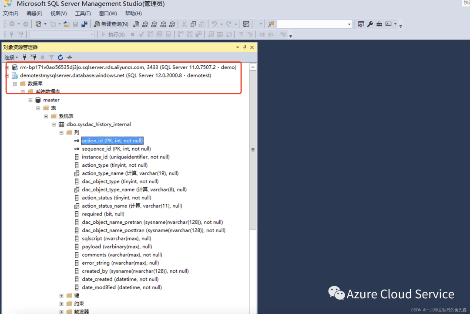Open the 帮助(H) menu
470x314 pixels.
click(134, 14)
